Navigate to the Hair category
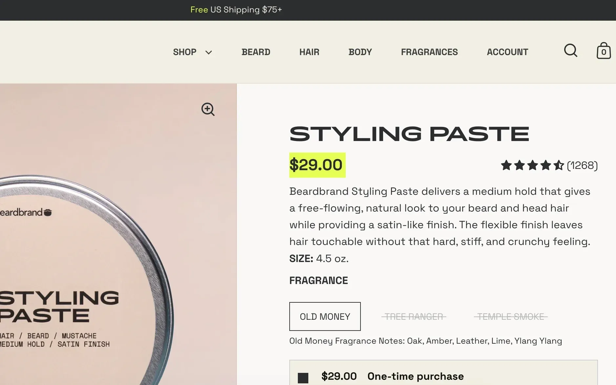This screenshot has height=385, width=616. click(x=309, y=52)
